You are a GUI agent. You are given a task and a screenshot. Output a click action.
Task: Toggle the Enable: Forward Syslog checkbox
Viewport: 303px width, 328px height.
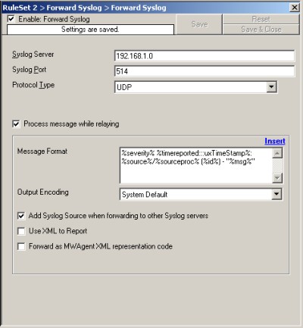[11, 19]
